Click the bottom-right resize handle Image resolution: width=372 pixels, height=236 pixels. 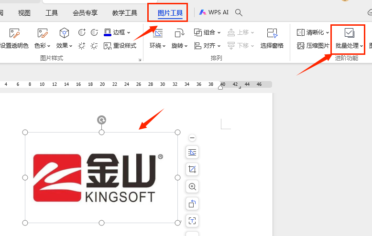coord(177,223)
